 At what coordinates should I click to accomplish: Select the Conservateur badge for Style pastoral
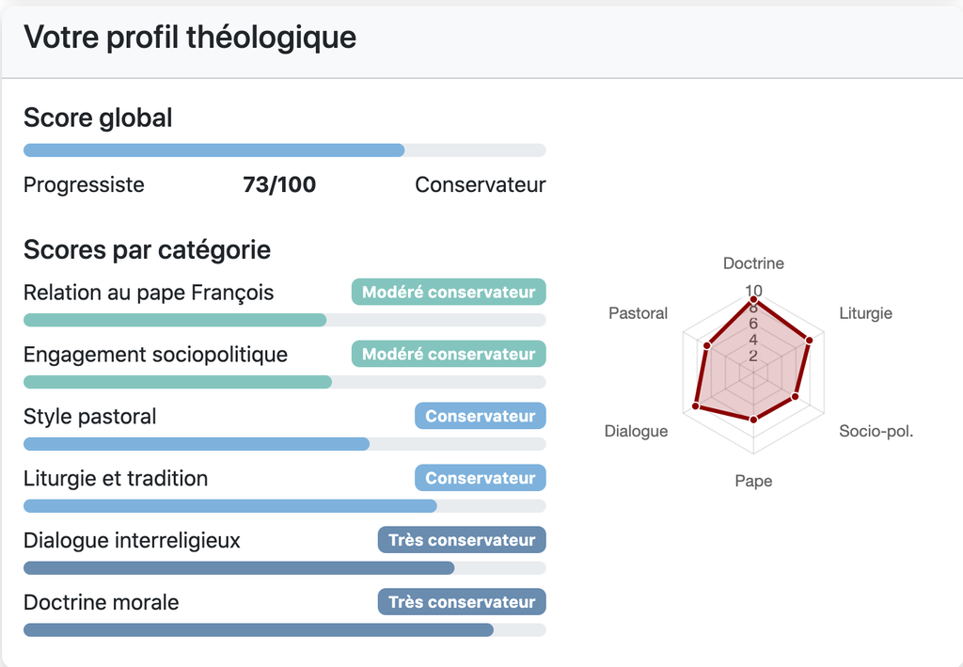click(x=480, y=417)
